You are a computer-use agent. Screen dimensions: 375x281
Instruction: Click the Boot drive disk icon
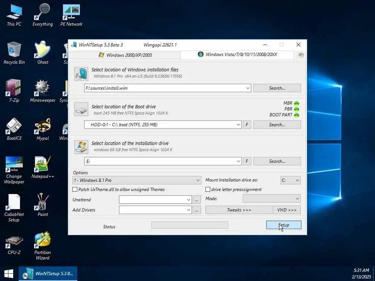click(81, 109)
